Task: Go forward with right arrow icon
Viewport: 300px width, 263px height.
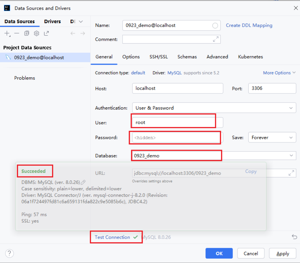Action: [83, 33]
